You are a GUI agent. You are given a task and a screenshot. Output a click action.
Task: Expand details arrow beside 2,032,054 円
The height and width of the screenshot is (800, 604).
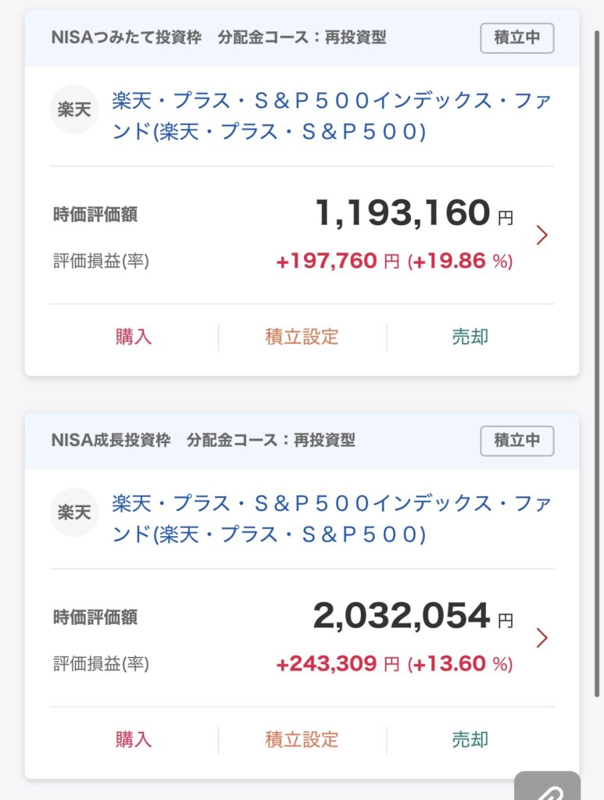(541, 638)
